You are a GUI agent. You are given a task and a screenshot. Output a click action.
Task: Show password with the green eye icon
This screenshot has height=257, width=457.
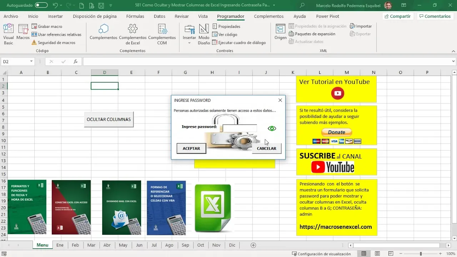click(272, 128)
